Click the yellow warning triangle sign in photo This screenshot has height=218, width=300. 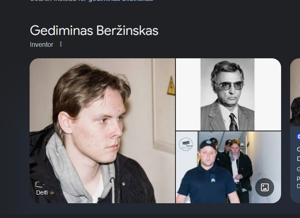[x=171, y=86]
